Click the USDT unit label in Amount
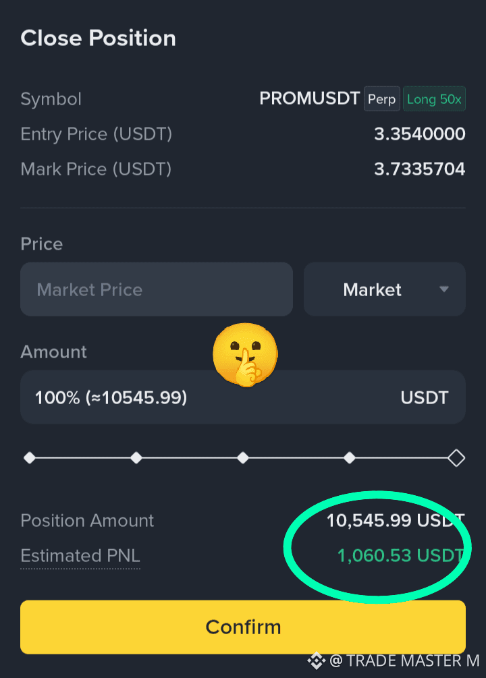This screenshot has height=678, width=486. [x=424, y=397]
